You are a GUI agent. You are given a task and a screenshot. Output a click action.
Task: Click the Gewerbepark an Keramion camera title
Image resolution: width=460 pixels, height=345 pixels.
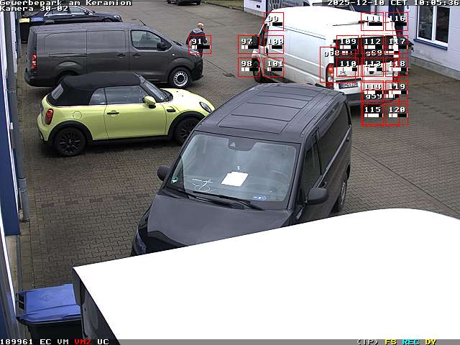click(66, 3)
